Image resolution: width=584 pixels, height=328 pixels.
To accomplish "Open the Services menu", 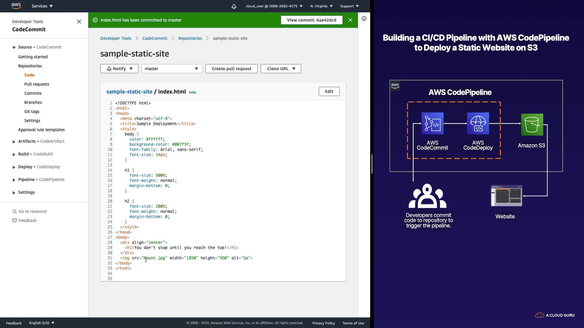I will tap(42, 6).
